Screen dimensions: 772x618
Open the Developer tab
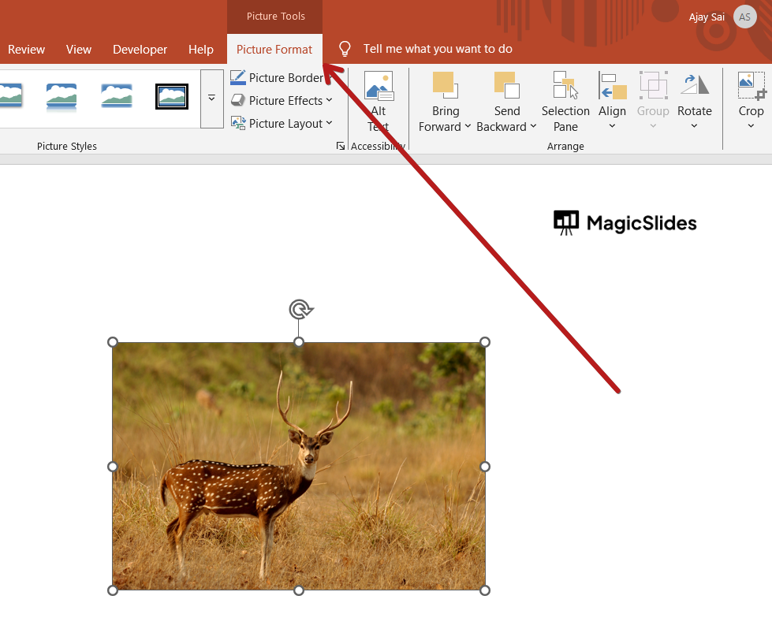140,49
